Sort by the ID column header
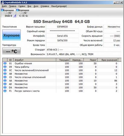 coord(10,60)
